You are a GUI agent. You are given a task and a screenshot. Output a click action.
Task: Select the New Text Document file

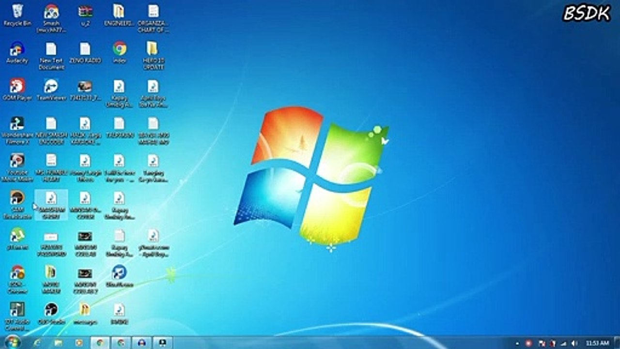click(x=51, y=56)
